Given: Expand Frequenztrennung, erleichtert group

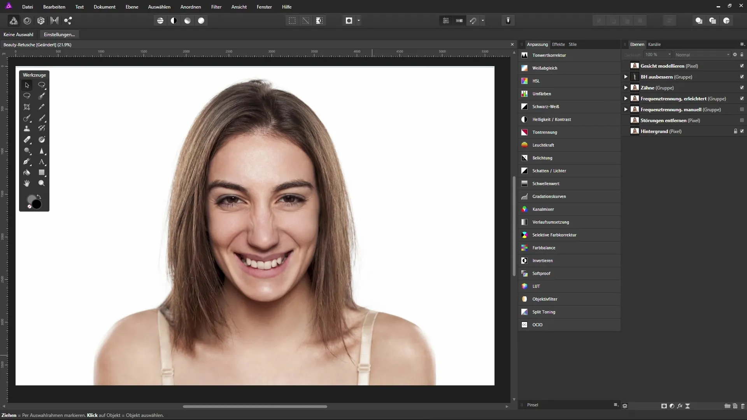Looking at the screenshot, I should point(626,98).
